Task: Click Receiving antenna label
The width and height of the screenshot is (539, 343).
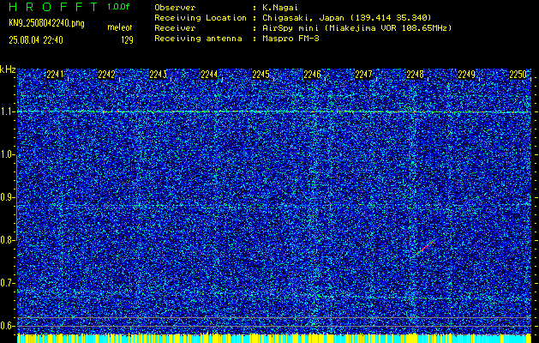Action: coord(198,39)
